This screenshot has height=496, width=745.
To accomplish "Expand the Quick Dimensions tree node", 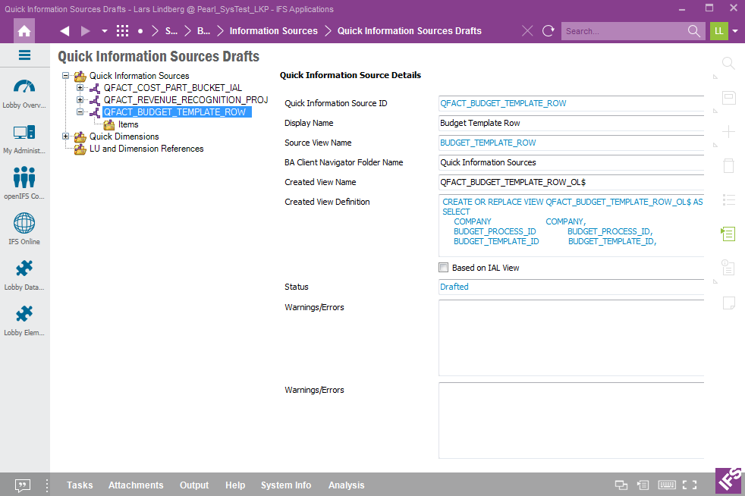I will point(66,137).
